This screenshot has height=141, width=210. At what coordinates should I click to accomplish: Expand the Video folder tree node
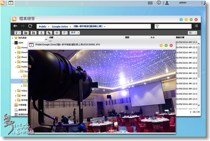19,91
